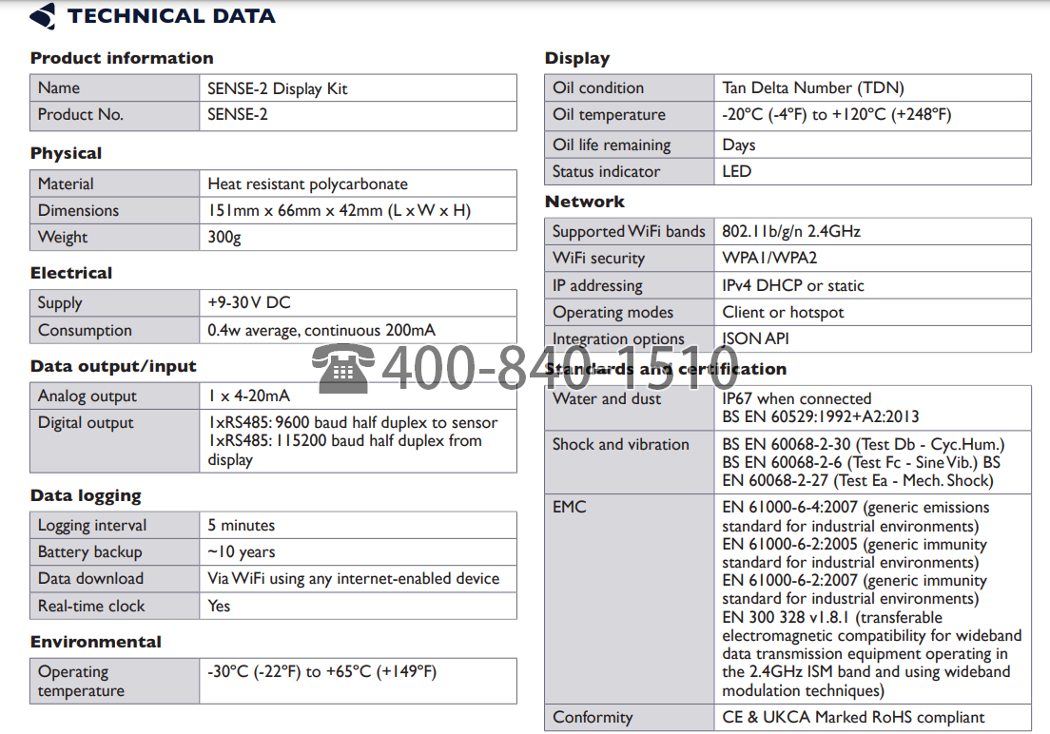This screenshot has height=734, width=1050.
Task: Select the "802.11b/g/n 2.4GHz" value
Action: [x=791, y=232]
